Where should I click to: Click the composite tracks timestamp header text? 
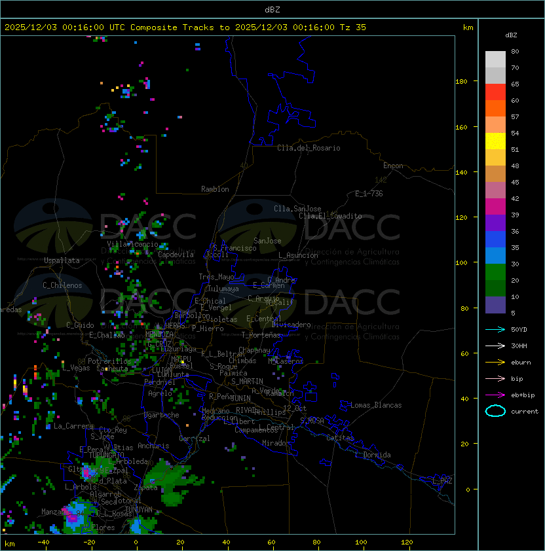coord(185,27)
